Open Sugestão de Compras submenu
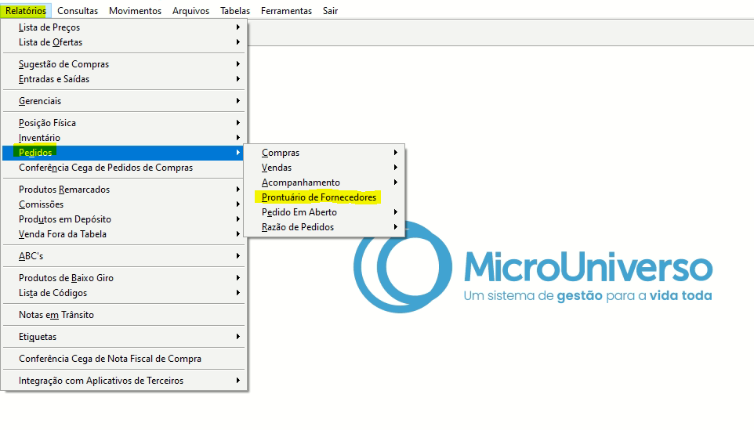Image resolution: width=754 pixels, height=430 pixels. [x=124, y=64]
